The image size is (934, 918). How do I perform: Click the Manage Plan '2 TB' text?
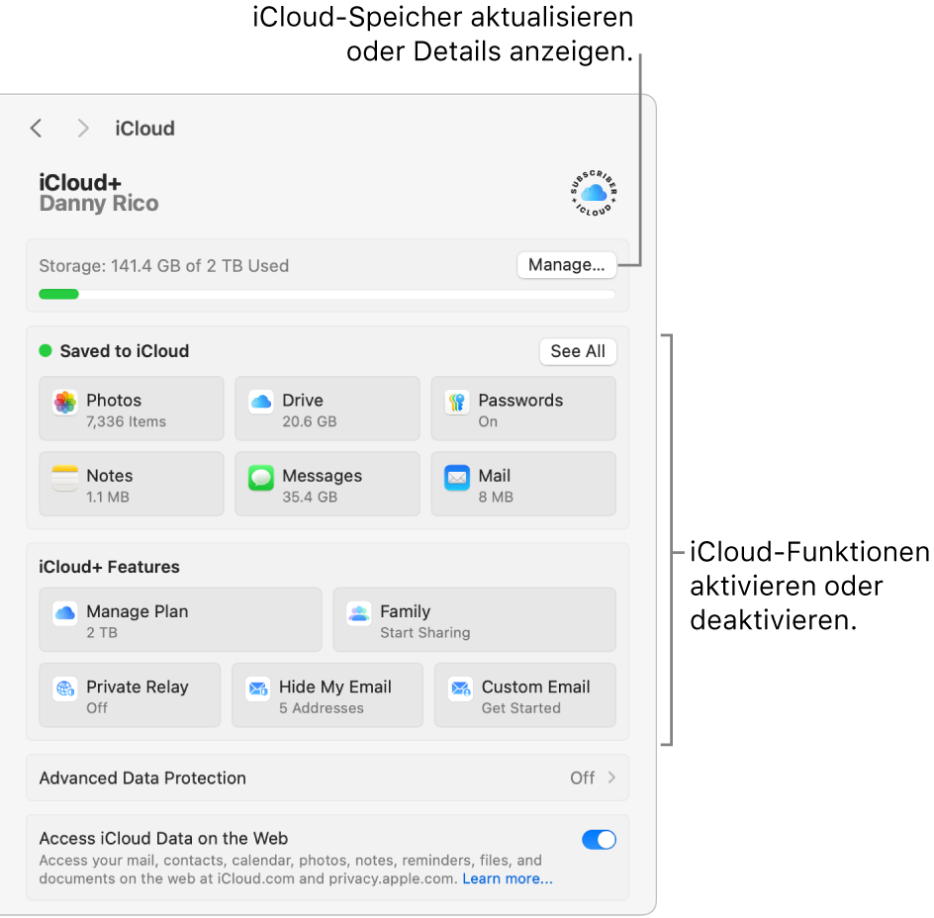tap(102, 633)
